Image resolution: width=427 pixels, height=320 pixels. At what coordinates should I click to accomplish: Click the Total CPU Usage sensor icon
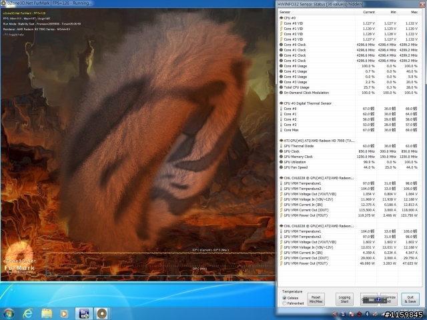point(281,87)
